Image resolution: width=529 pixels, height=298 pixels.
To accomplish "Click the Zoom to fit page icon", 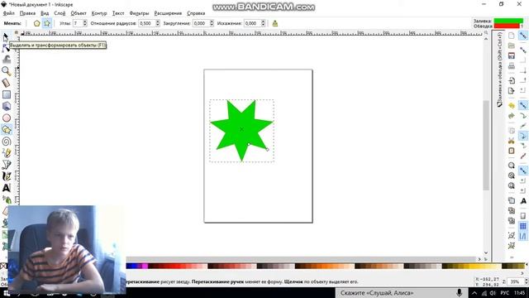I will click(512, 185).
